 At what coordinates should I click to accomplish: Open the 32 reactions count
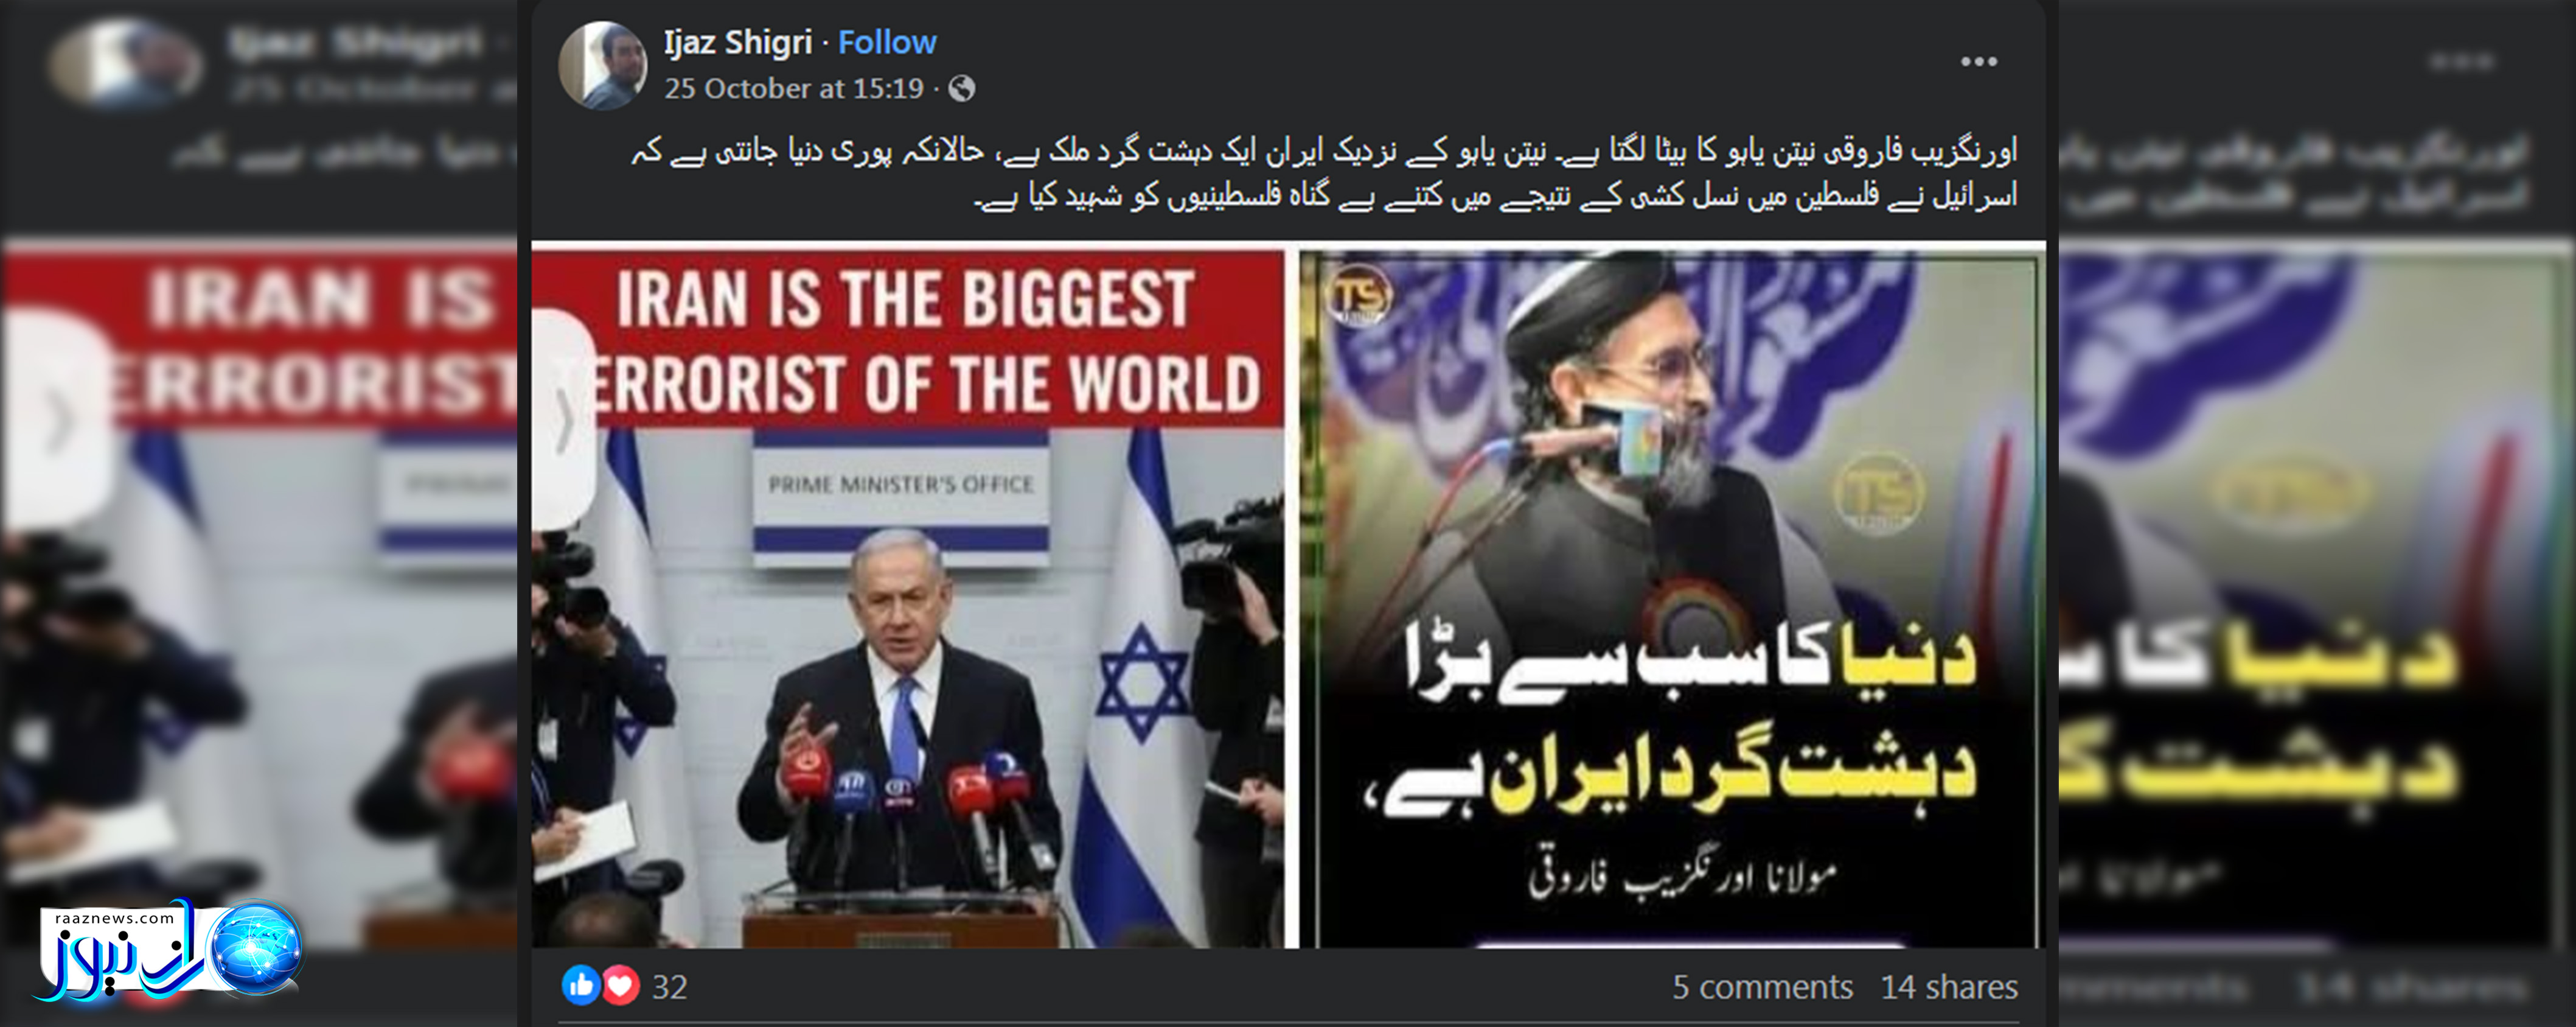(x=669, y=987)
